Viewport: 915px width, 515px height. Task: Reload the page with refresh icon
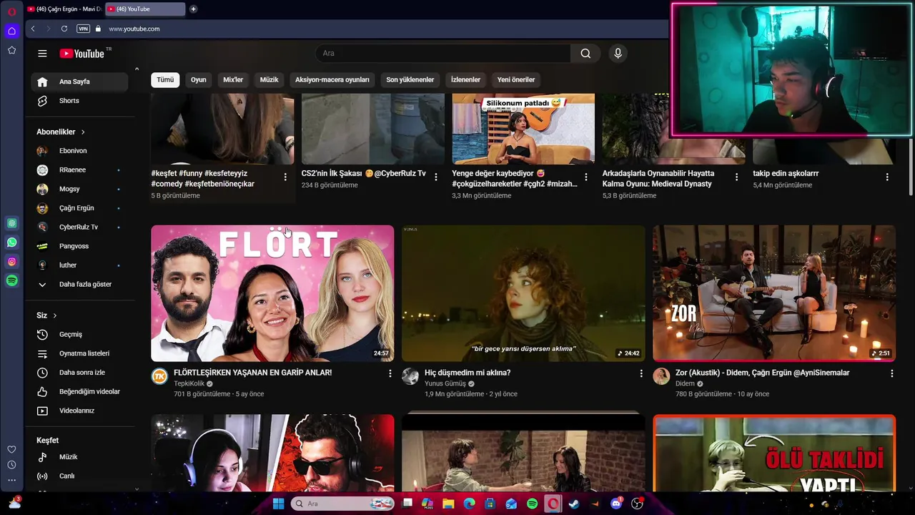point(64,29)
